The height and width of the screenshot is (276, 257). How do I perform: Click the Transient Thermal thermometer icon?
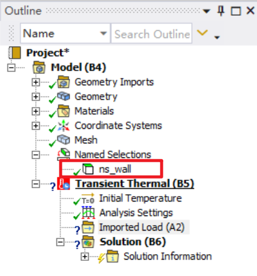(63, 183)
